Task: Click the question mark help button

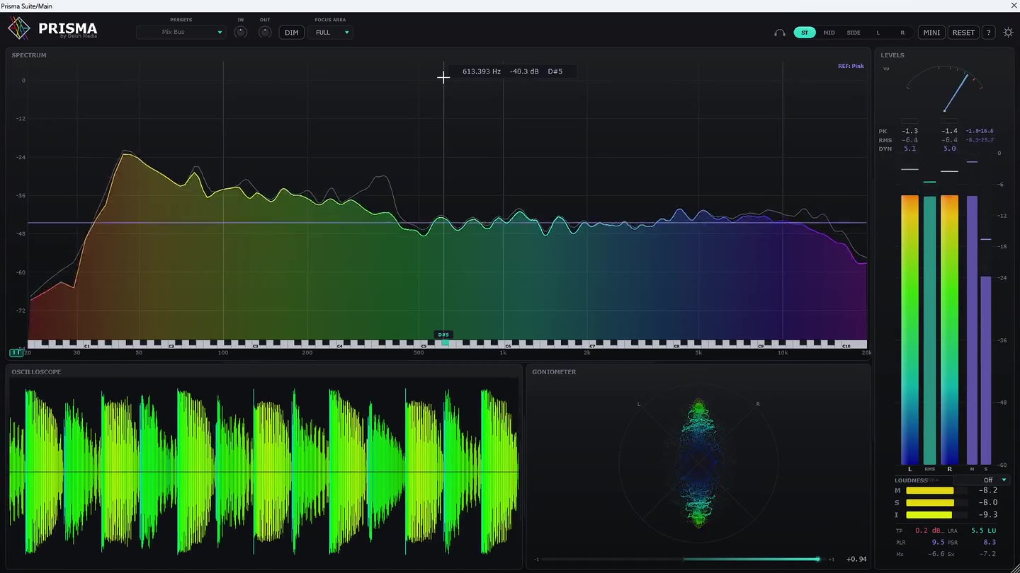Action: 989,33
